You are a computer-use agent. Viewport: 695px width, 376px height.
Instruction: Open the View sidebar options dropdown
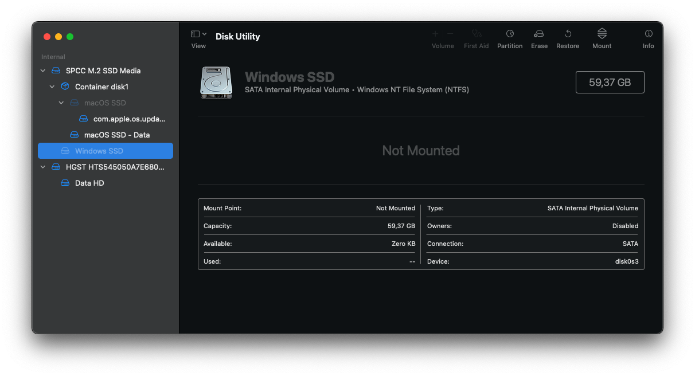coord(205,34)
